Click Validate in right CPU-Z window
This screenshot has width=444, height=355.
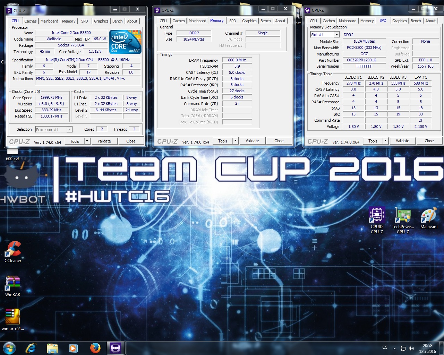click(x=402, y=141)
